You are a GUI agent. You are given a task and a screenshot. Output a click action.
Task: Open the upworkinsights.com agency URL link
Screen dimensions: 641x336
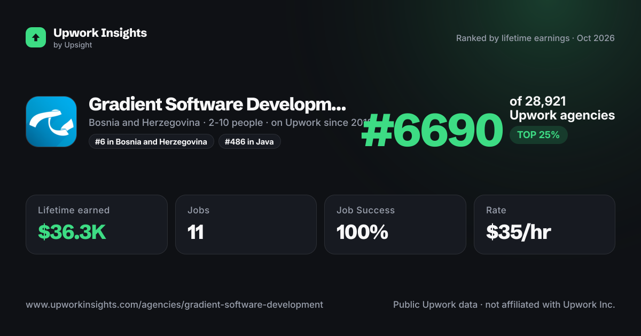[x=175, y=305]
